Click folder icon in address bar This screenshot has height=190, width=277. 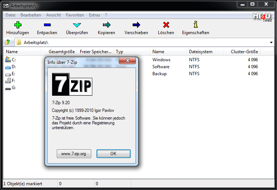[19, 43]
